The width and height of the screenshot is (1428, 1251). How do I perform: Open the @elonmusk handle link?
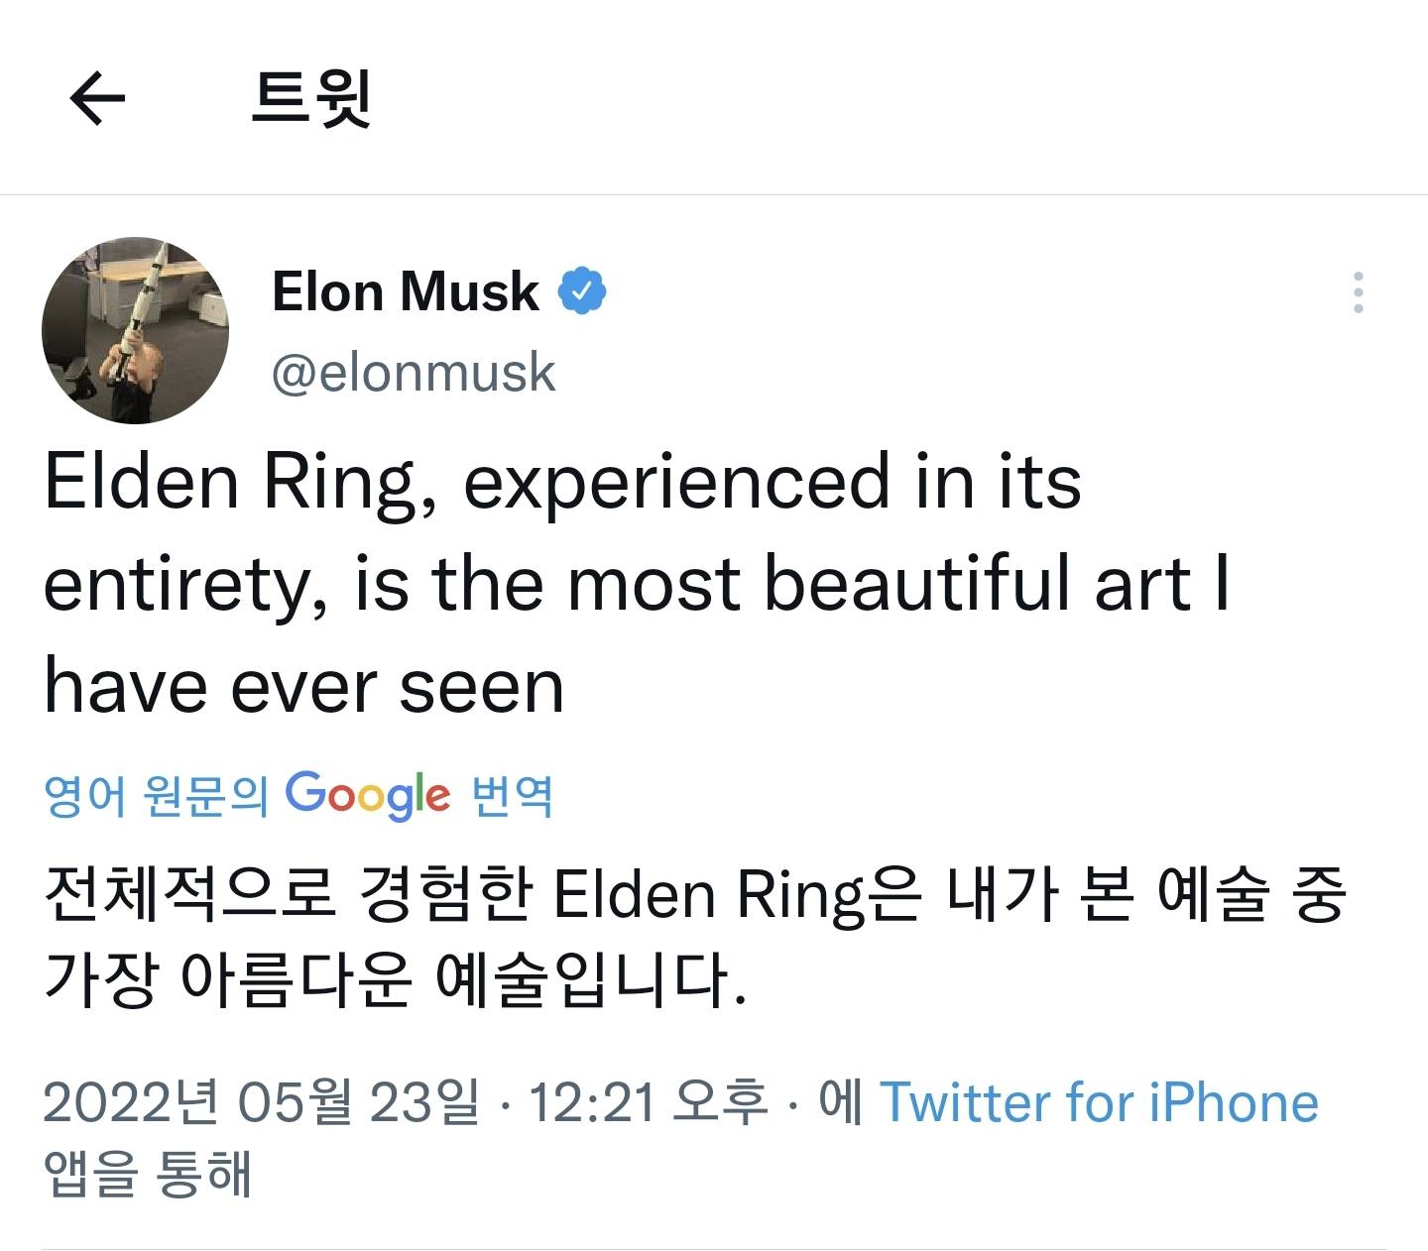413,373
